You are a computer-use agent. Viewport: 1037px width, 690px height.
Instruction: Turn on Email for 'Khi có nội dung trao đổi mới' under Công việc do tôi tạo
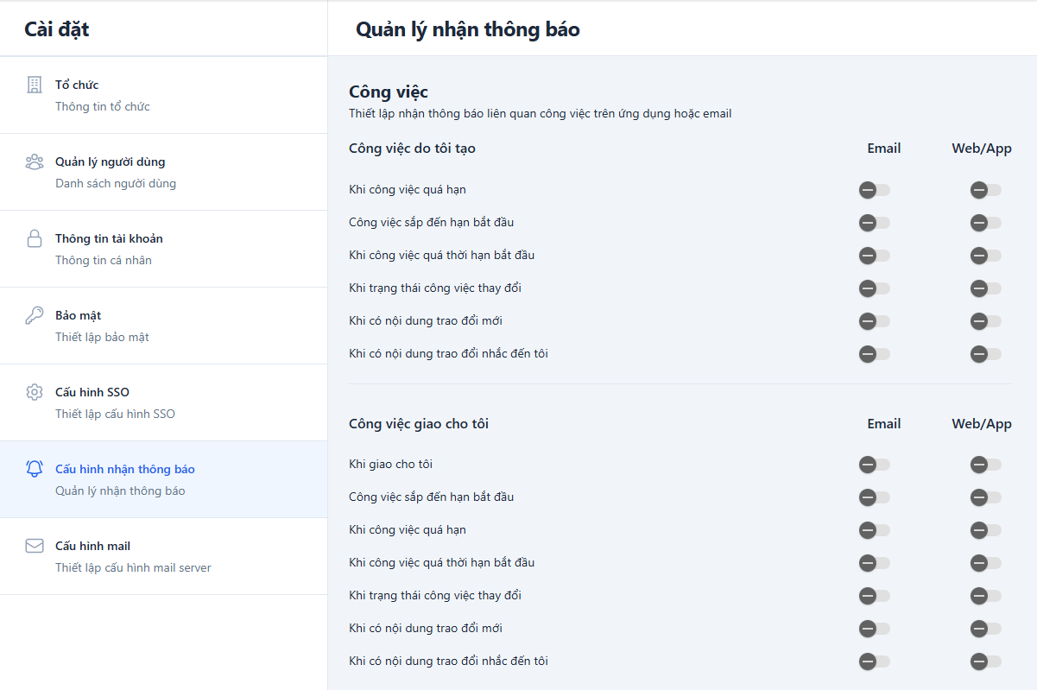[x=874, y=321]
